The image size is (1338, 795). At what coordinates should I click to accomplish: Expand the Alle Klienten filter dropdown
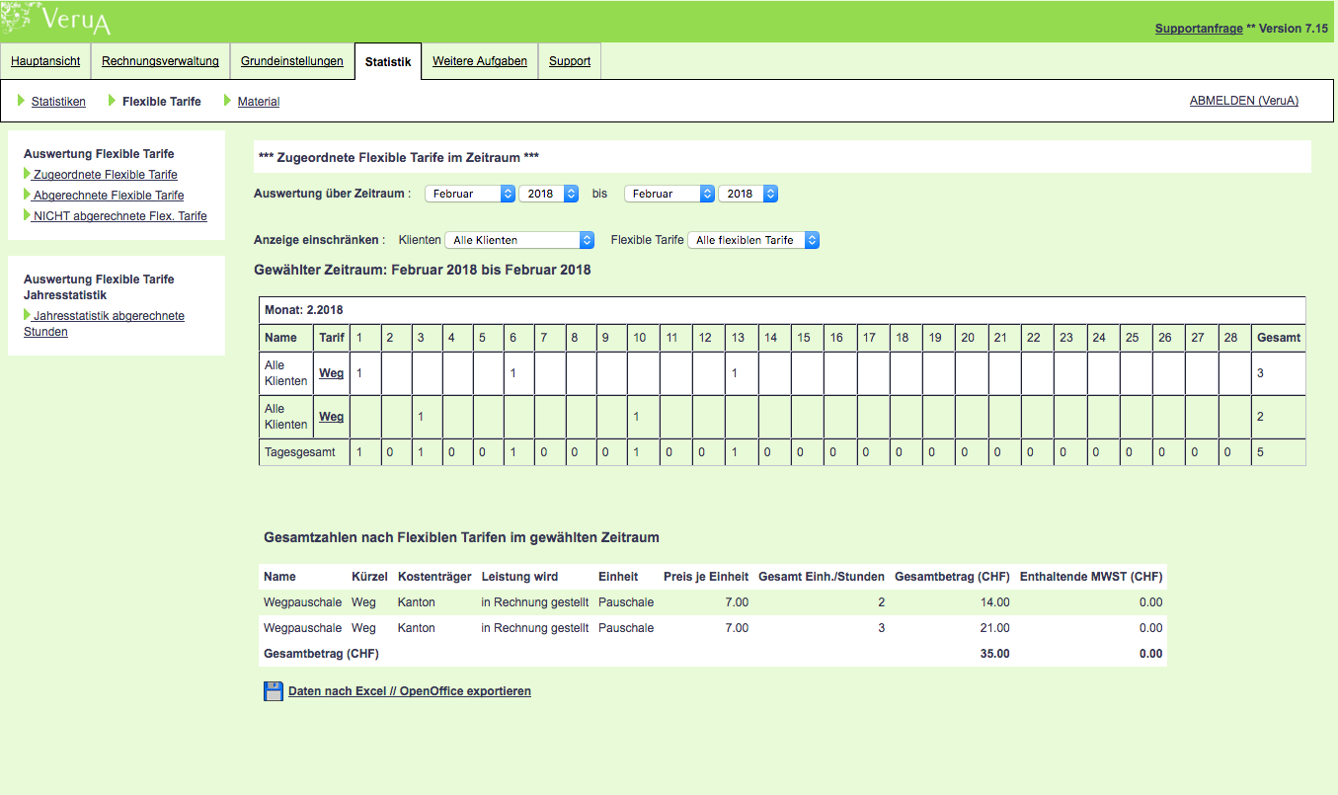click(x=519, y=240)
